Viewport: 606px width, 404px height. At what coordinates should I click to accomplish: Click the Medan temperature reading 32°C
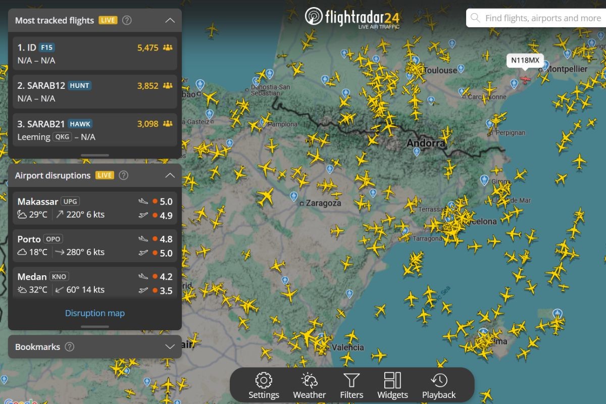tap(32, 290)
